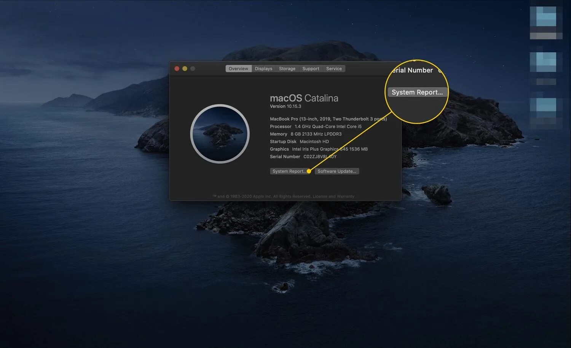Select the topmost blurred desktop icon
Image resolution: width=571 pixels, height=348 pixels.
click(546, 22)
